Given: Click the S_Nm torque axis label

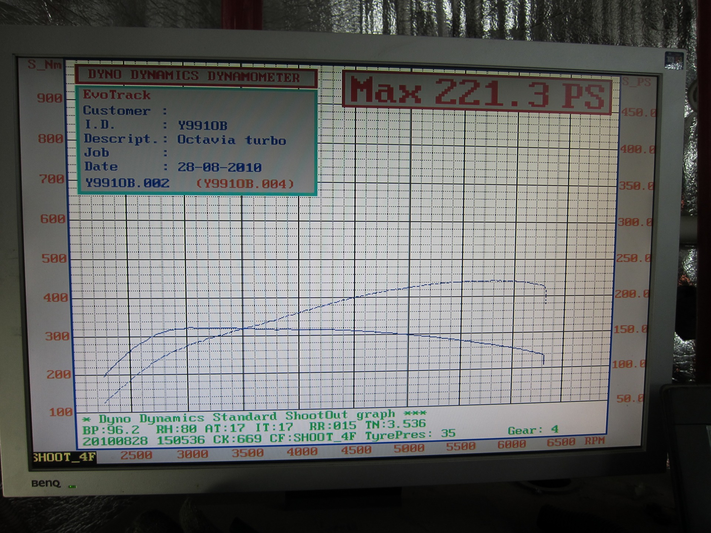Looking at the screenshot, I should click(x=45, y=65).
